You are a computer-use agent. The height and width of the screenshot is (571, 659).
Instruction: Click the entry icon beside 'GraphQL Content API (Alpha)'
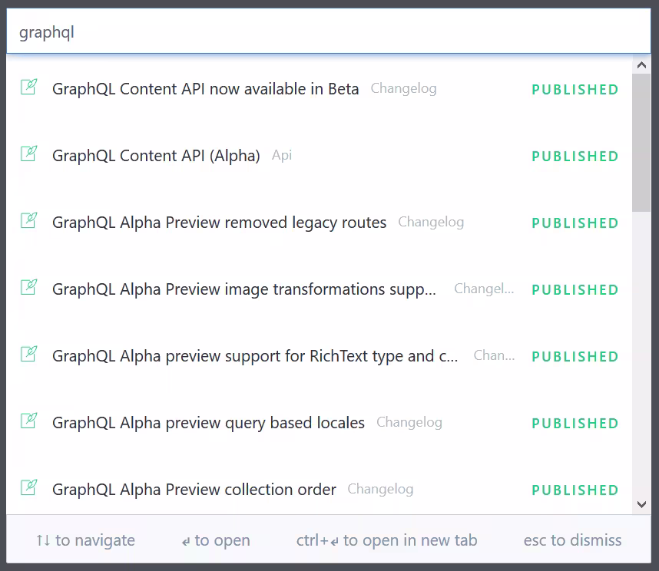pyautogui.click(x=29, y=153)
